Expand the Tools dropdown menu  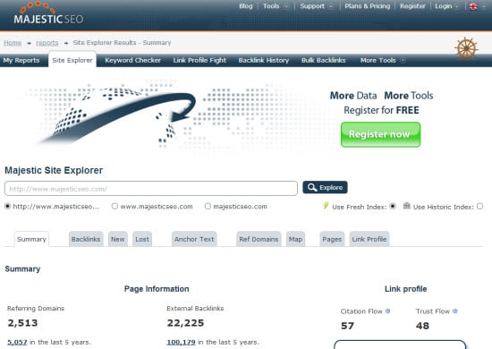(276, 6)
